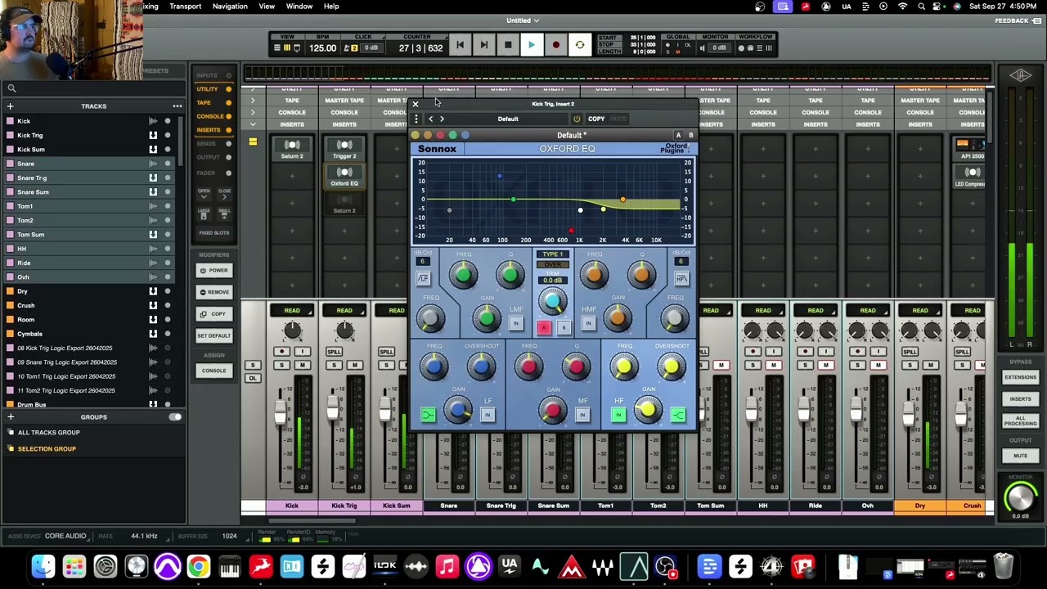Open the Window menu

coord(299,7)
